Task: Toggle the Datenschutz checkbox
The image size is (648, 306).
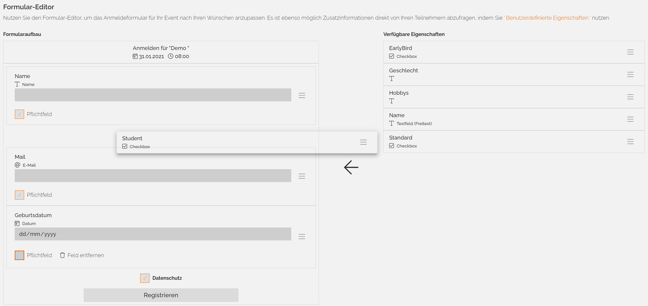Action: coord(145,278)
